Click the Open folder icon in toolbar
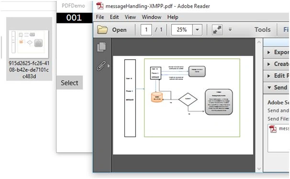This screenshot has width=290, height=179. click(x=102, y=30)
